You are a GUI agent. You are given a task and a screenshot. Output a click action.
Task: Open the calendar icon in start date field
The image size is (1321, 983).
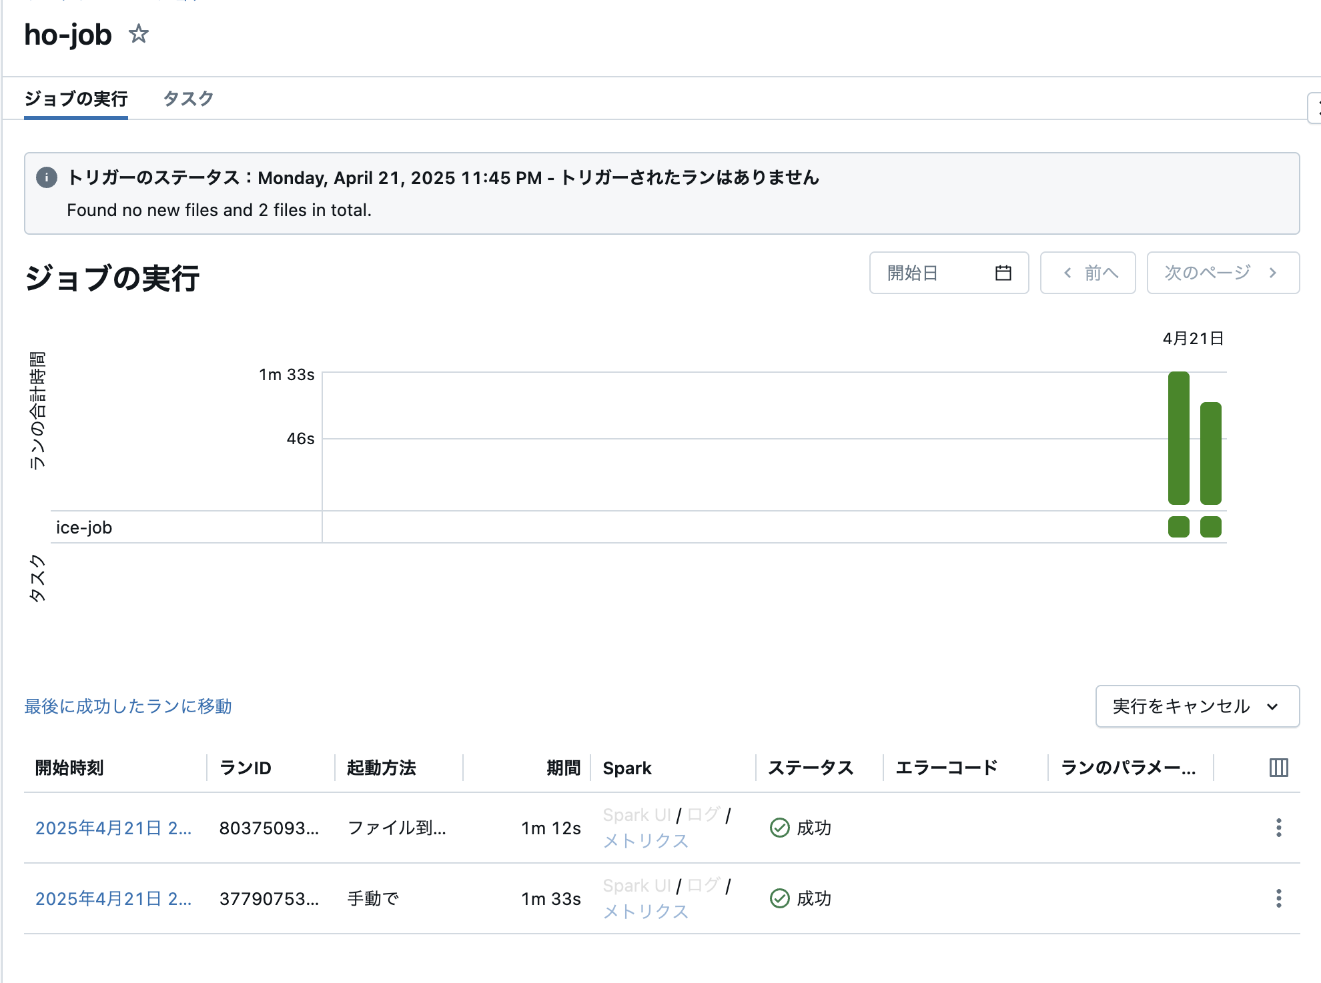click(x=1003, y=273)
